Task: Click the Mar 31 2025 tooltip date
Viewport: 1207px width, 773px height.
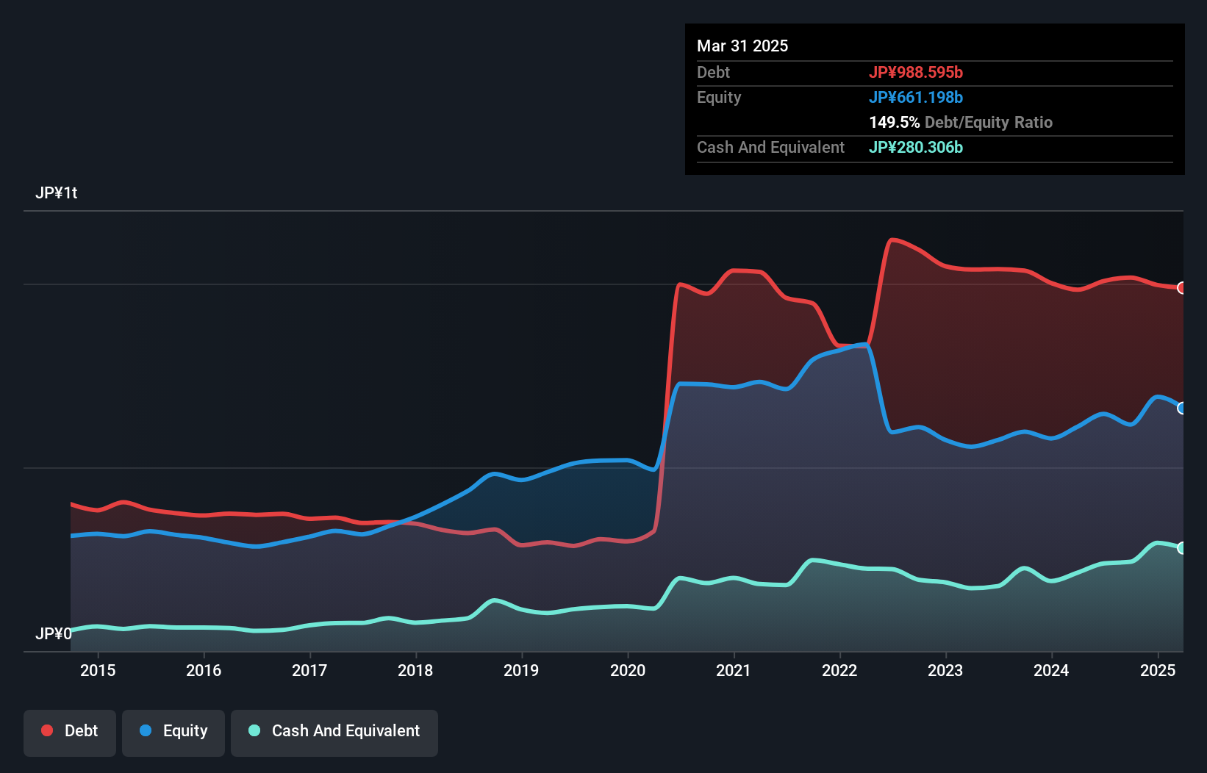Action: 742,46
